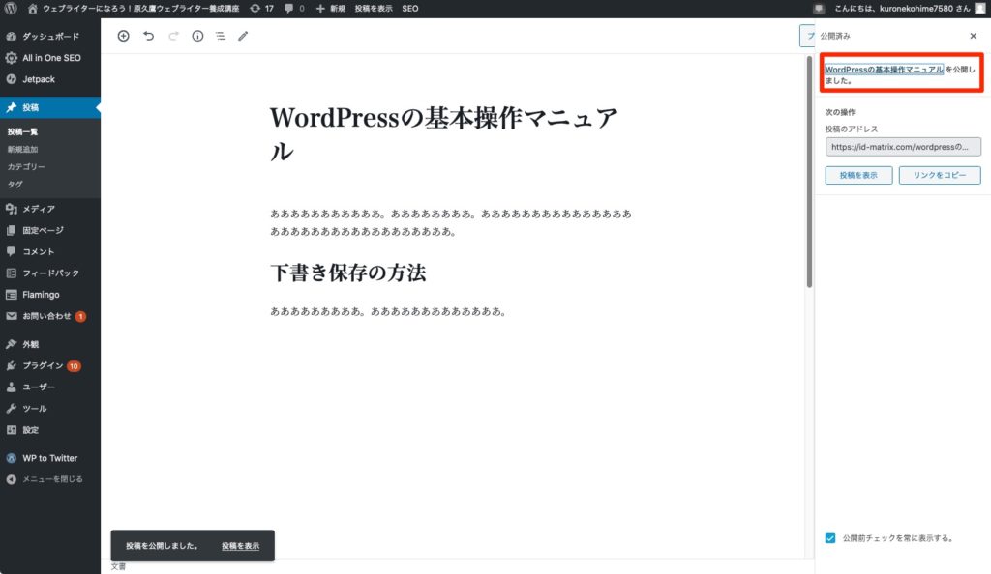Screen dimensions: 991x574
Task: Click the home site icon
Action: coord(33,8)
